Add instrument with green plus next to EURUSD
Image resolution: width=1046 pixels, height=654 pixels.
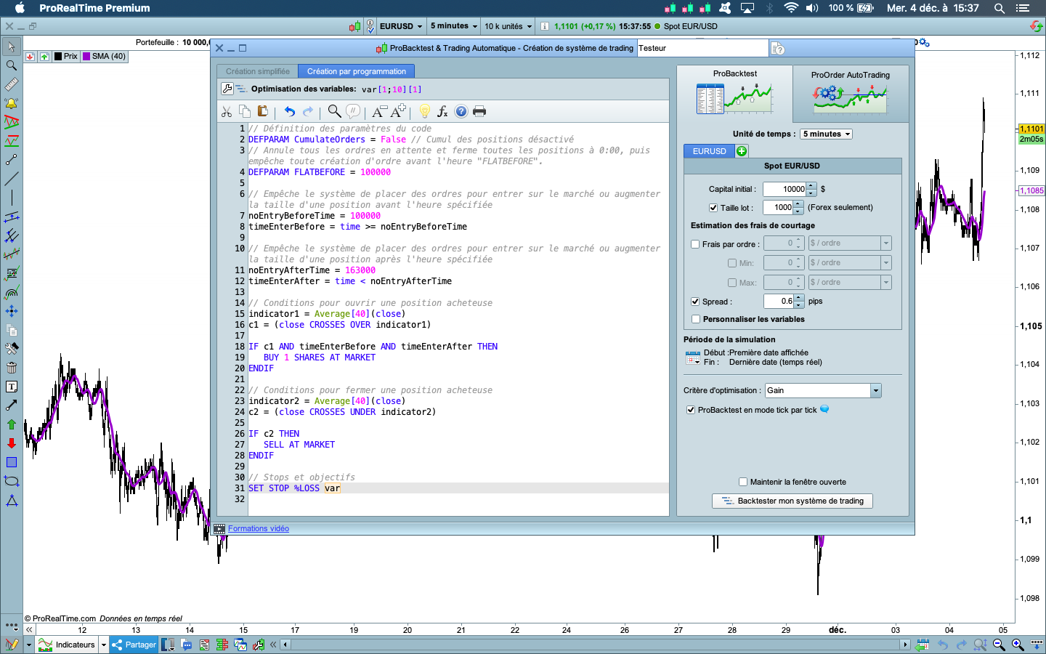tap(742, 151)
